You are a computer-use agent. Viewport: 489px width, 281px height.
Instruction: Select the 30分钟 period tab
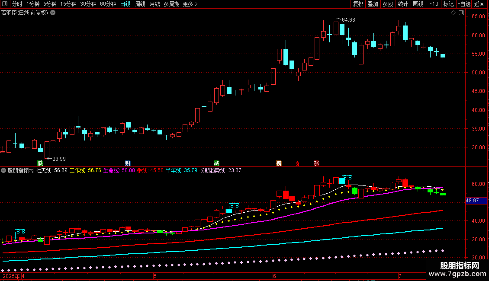[x=88, y=4]
